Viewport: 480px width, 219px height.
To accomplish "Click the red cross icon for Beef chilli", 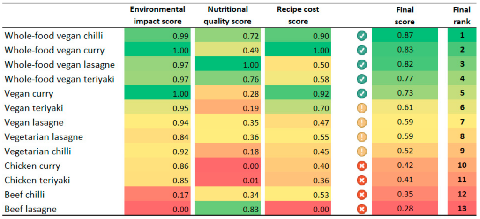I will [362, 194].
